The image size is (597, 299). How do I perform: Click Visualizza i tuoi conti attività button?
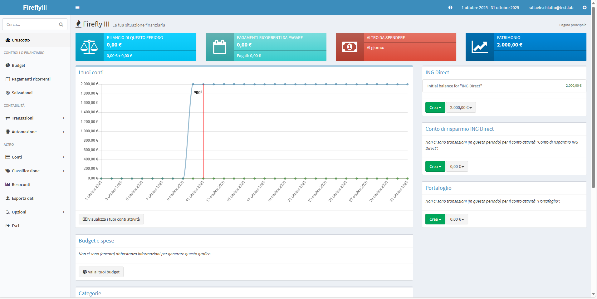111,219
